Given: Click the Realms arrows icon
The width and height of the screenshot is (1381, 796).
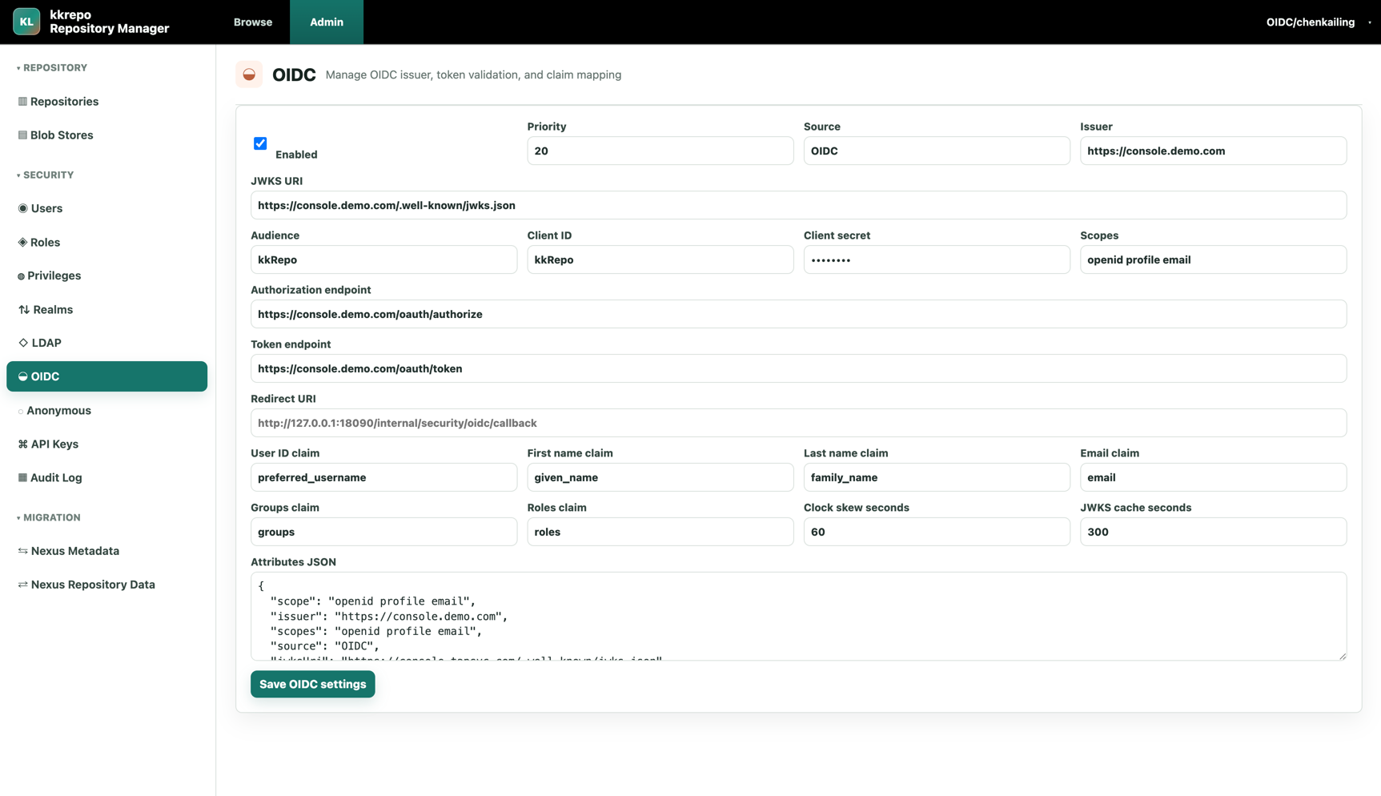Looking at the screenshot, I should [23, 310].
